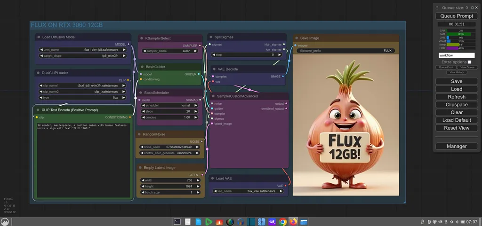This screenshot has width=482, height=226.
Task: Collapse the Save Image node via its title dot
Action: tap(297, 39)
